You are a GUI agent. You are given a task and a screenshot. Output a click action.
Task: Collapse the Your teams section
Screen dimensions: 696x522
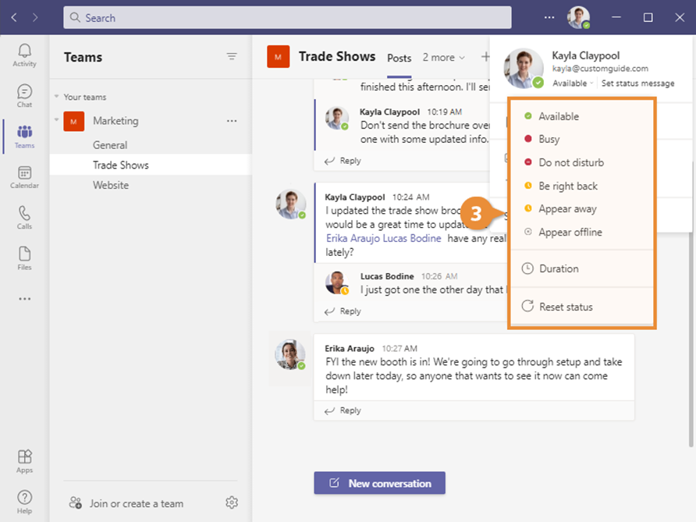pyautogui.click(x=56, y=96)
